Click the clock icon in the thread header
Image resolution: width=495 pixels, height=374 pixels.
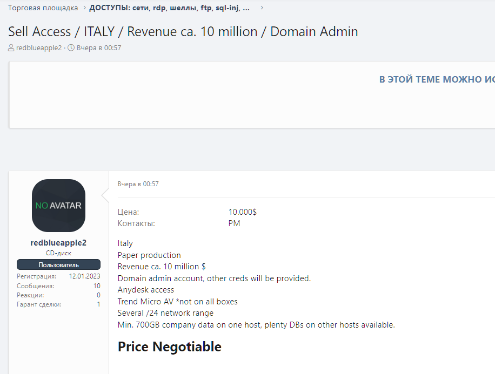71,48
